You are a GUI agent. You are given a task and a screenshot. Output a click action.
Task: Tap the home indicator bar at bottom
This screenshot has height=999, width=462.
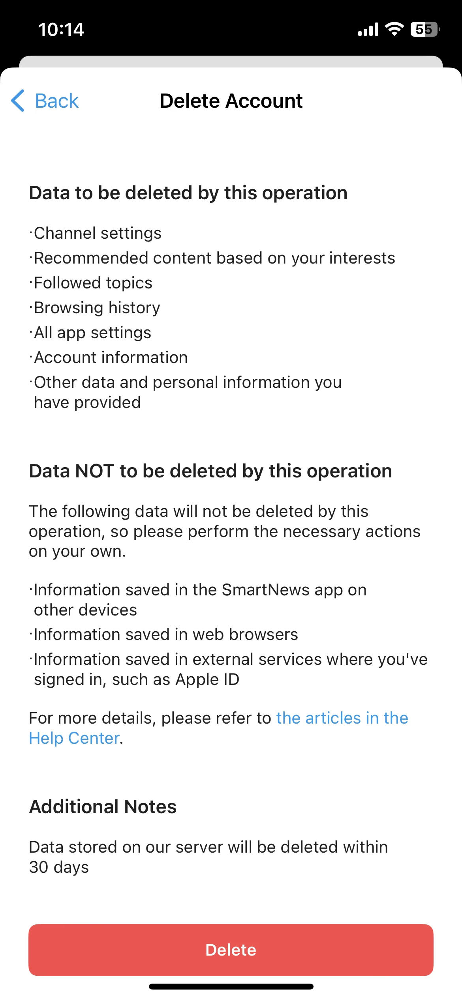(x=231, y=987)
